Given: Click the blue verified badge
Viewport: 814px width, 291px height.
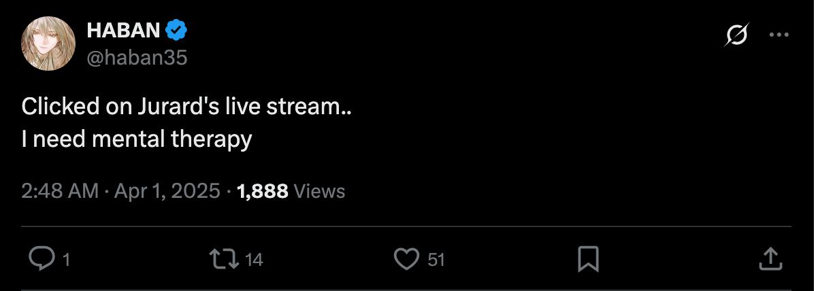Looking at the screenshot, I should tap(177, 31).
